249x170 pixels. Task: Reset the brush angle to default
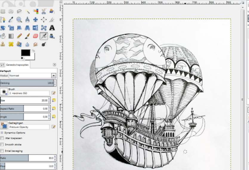tap(54, 117)
